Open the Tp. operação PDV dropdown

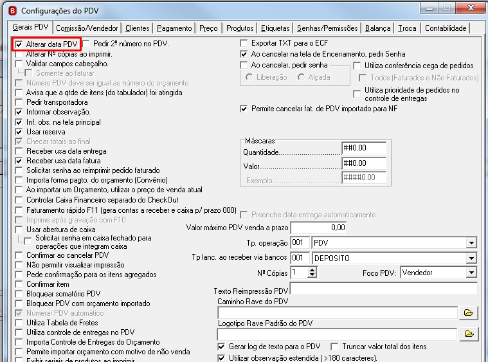click(471, 243)
